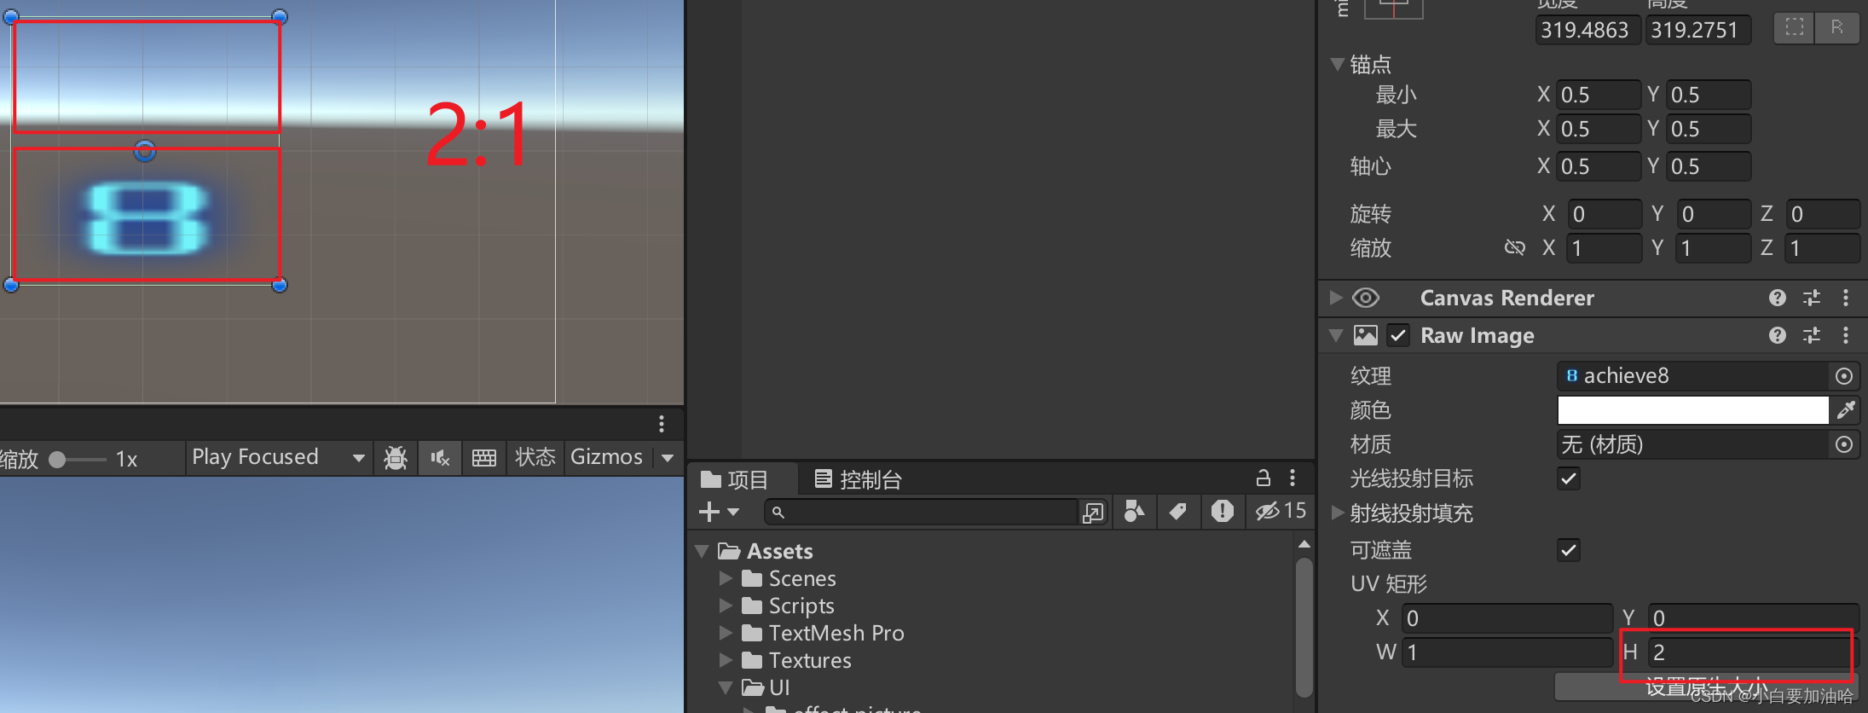The width and height of the screenshot is (1868, 713).
Task: Toggle blueprint mode button
Action: tap(1795, 27)
